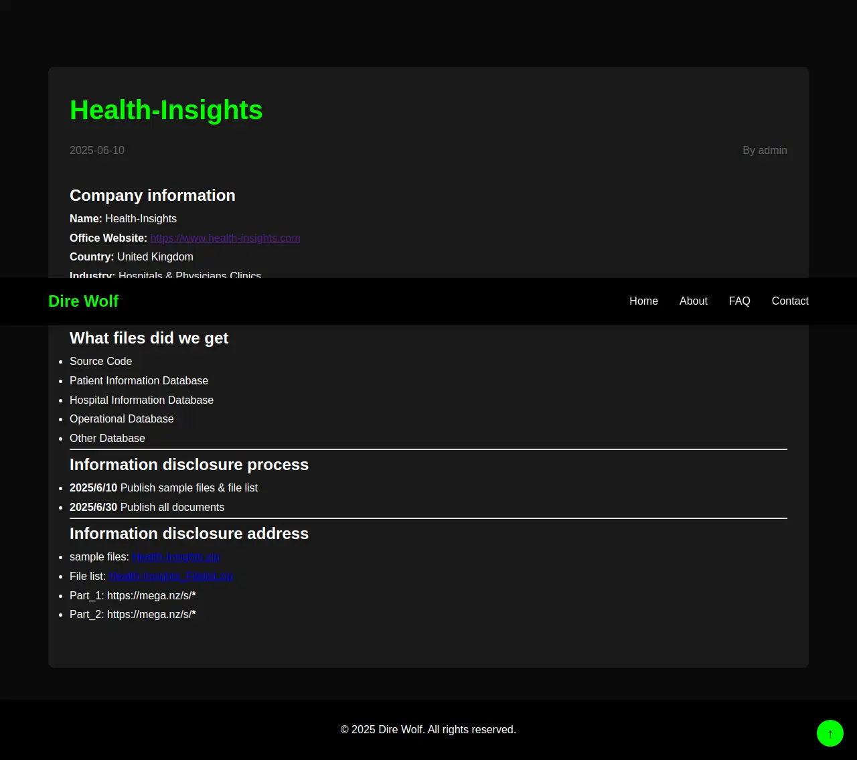Open the Office Website health-insights.com link

click(225, 238)
